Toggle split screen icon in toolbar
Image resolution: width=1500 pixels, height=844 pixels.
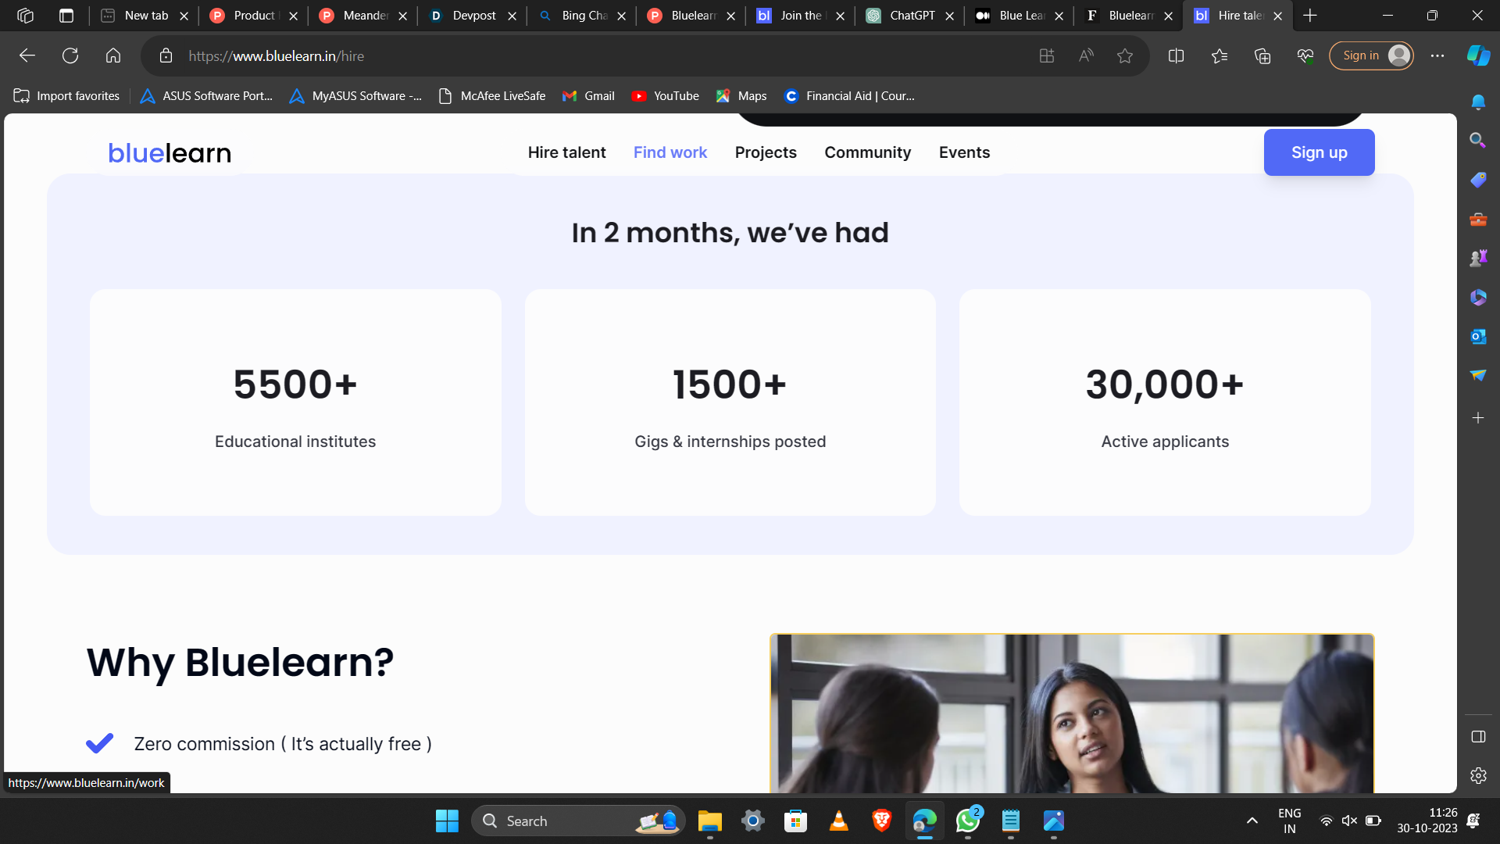click(1176, 55)
